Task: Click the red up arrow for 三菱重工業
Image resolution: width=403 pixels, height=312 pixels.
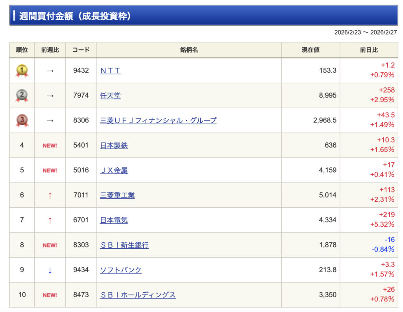Action: pyautogui.click(x=50, y=196)
